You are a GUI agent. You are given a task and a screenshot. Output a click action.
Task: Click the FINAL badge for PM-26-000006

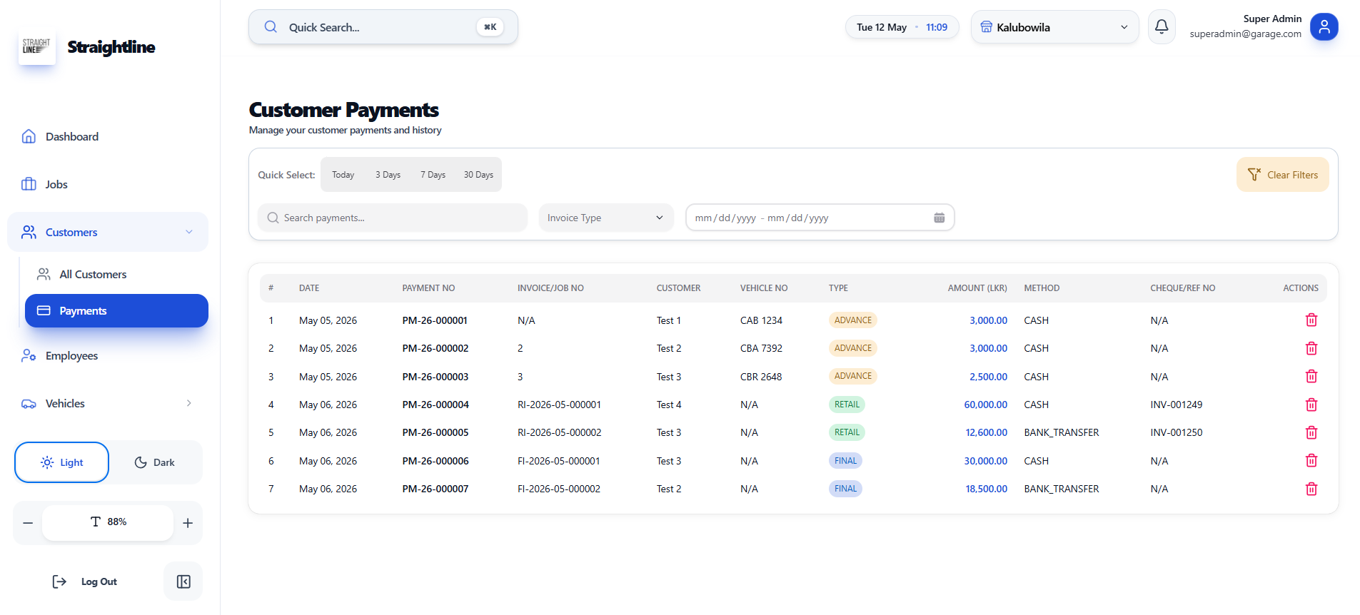(x=845, y=461)
